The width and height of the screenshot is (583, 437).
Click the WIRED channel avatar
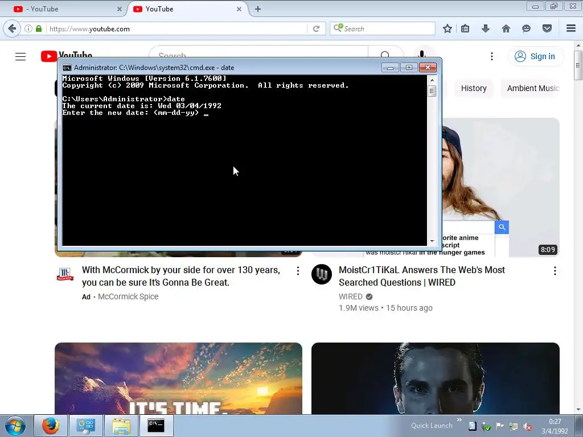point(322,274)
